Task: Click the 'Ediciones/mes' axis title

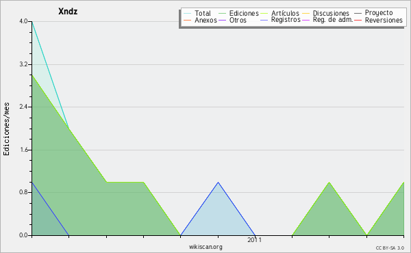Action: (x=6, y=129)
